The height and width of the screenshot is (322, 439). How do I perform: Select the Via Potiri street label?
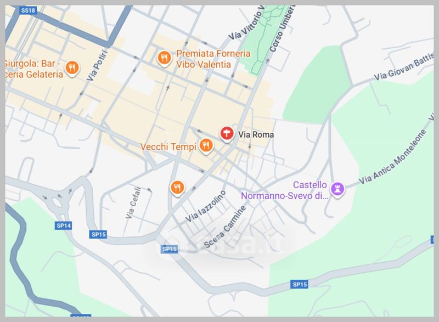(x=97, y=65)
